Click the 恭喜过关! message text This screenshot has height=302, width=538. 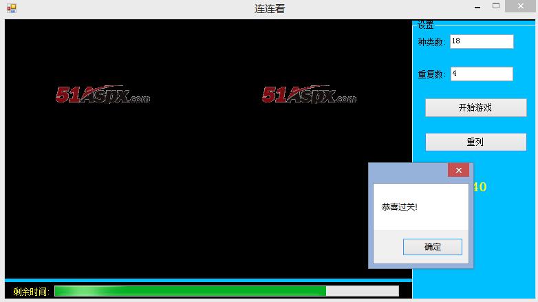[400, 207]
